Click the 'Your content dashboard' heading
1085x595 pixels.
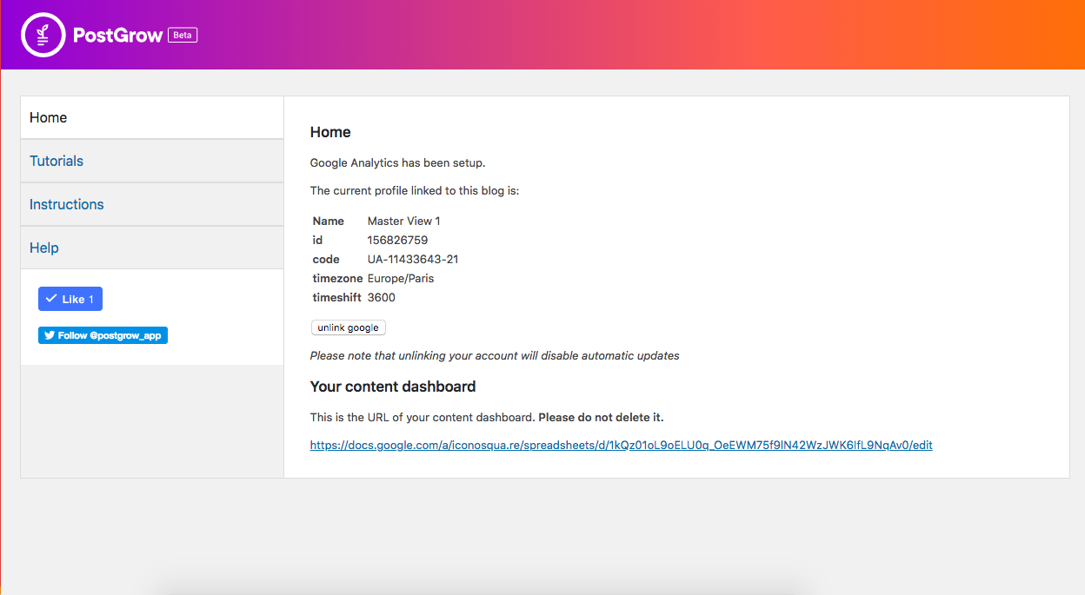tap(393, 387)
